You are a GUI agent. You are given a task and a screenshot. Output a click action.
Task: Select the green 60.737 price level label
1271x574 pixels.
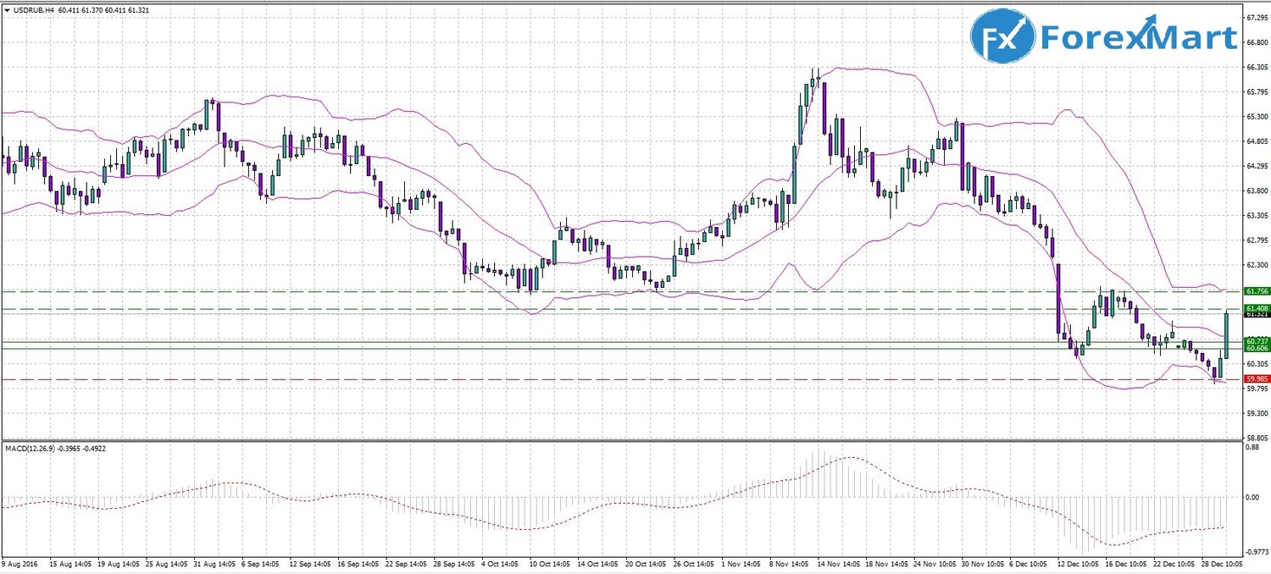[x=1256, y=341]
